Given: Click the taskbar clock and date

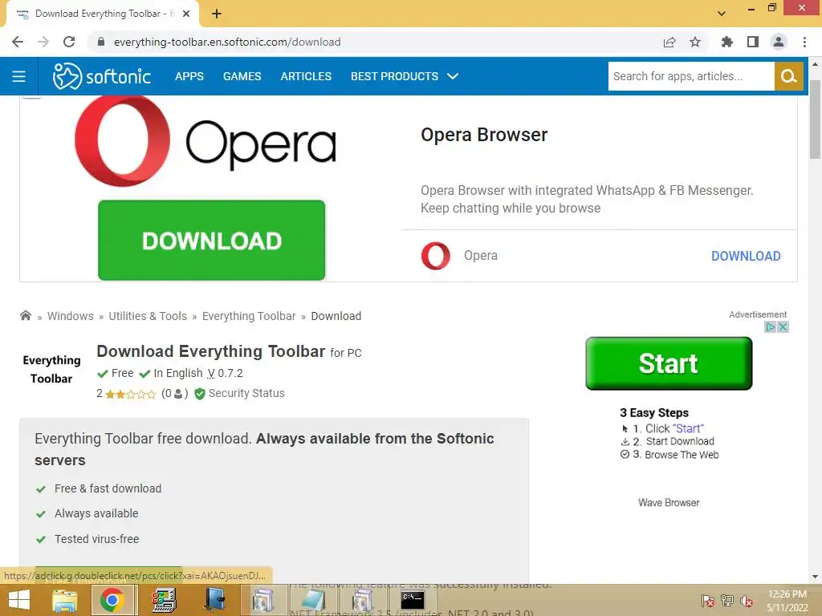Looking at the screenshot, I should pos(787,601).
